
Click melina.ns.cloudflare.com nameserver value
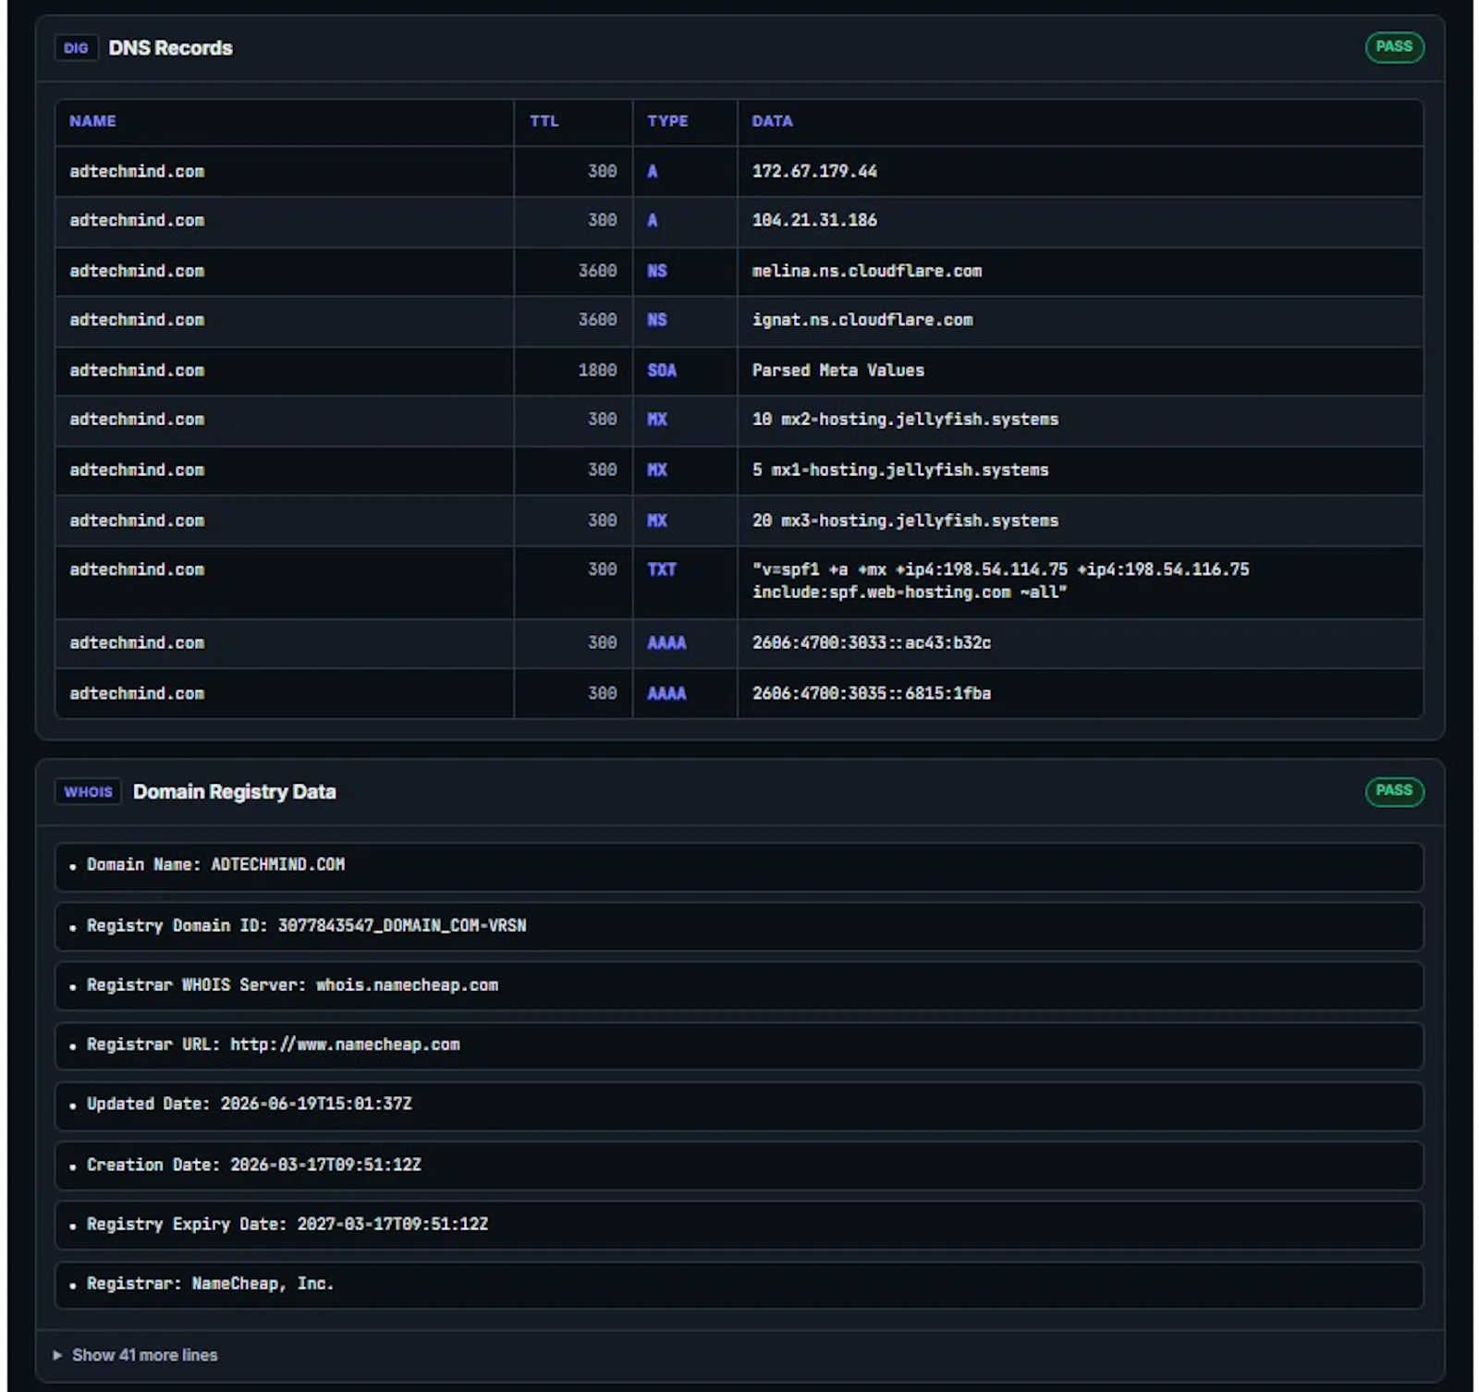867,271
